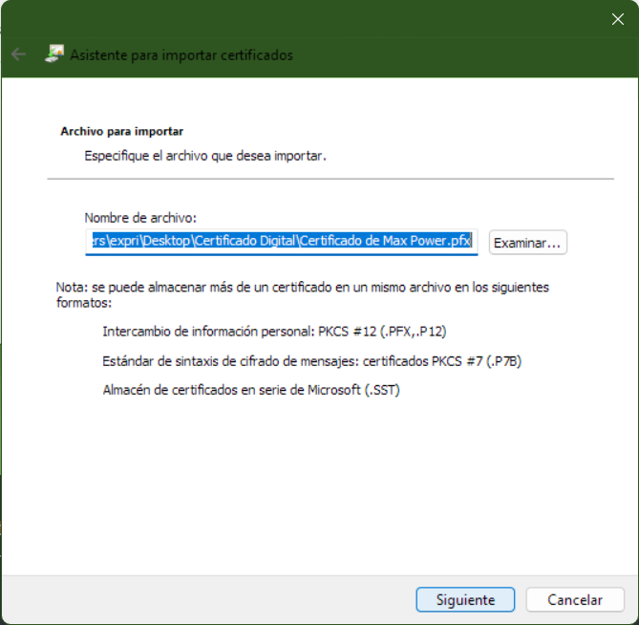
Task: Click the horizontal separator line under the subtitle
Action: pyautogui.click(x=330, y=179)
